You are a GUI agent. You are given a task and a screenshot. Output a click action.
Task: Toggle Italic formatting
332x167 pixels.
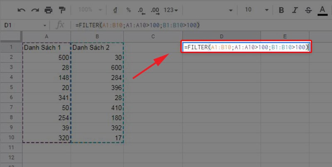(295, 10)
